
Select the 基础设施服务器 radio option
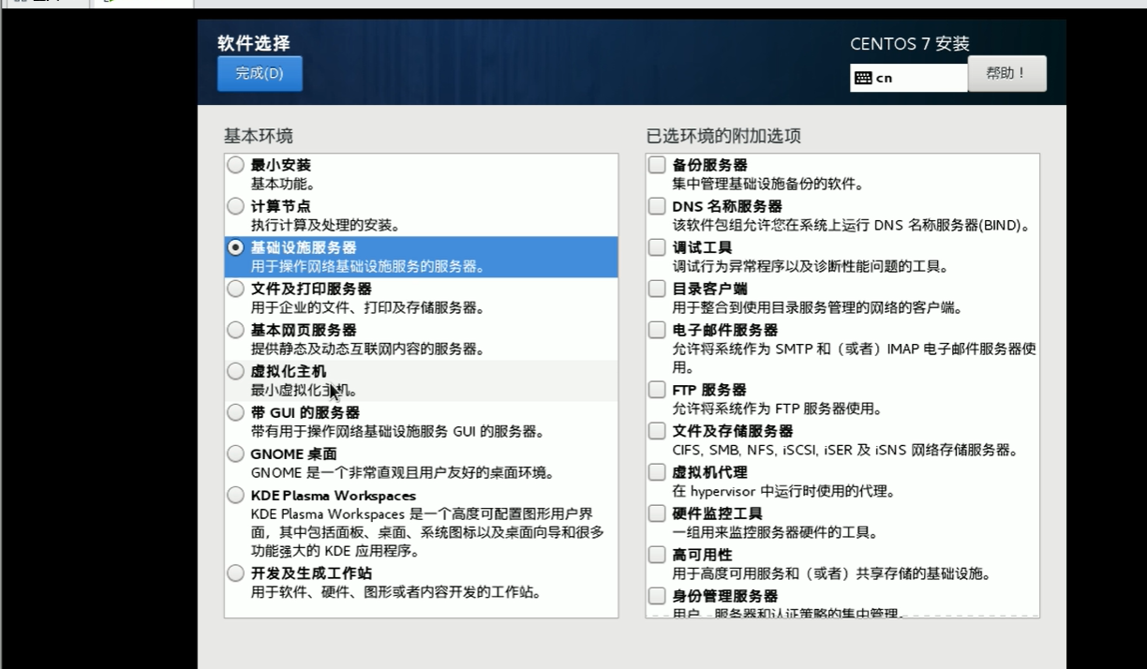click(235, 247)
